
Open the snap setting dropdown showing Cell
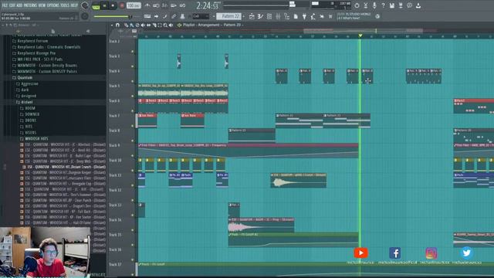(x=201, y=16)
